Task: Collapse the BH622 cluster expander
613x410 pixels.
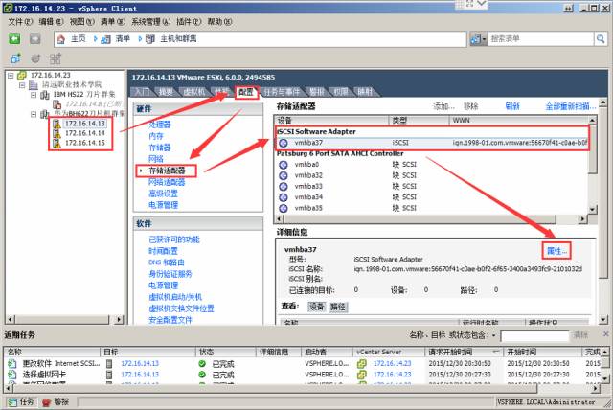Action: pos(34,114)
